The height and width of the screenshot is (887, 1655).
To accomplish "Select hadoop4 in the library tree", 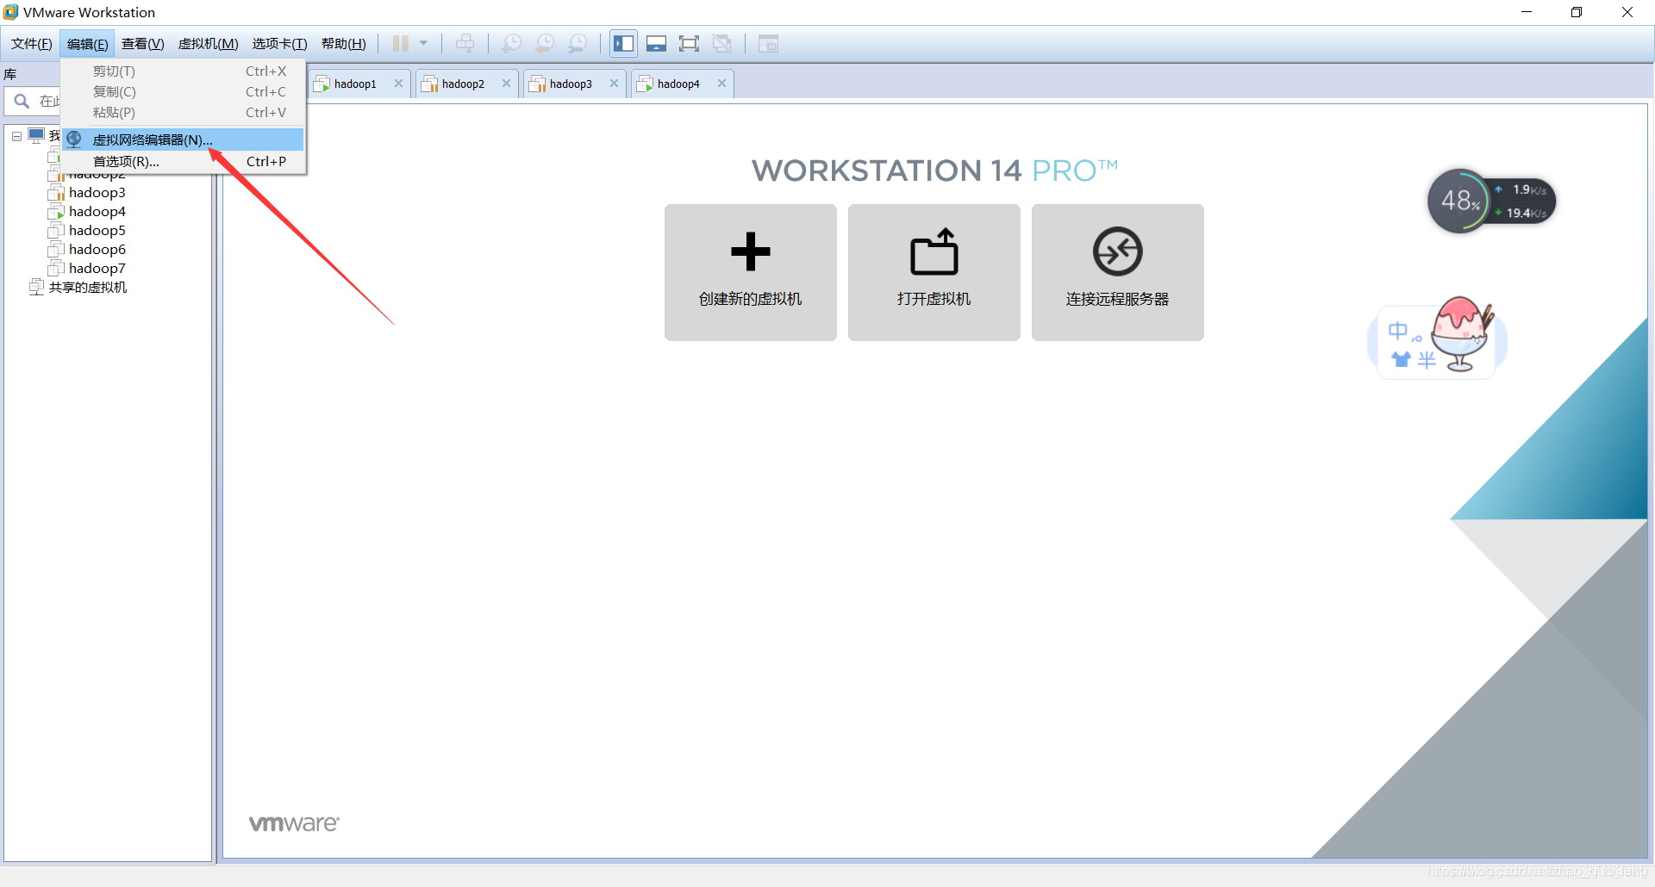I will point(97,212).
